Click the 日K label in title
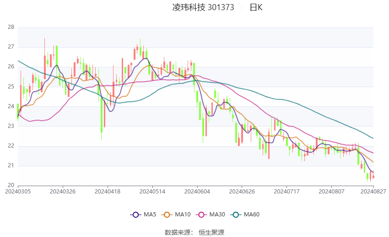 pos(256,7)
